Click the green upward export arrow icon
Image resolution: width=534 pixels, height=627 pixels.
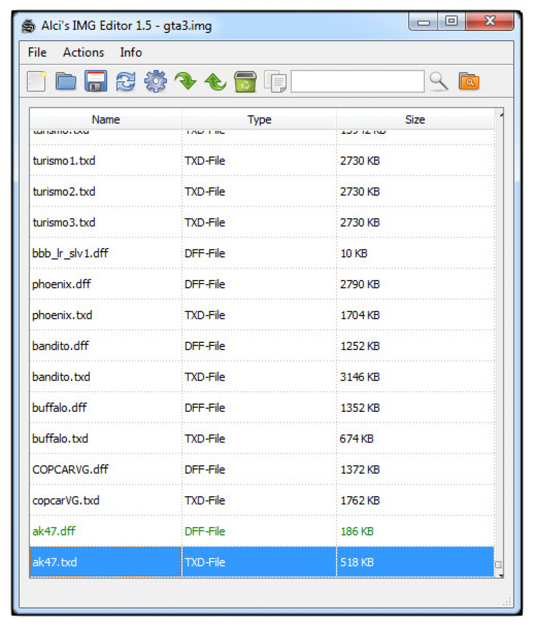[215, 82]
